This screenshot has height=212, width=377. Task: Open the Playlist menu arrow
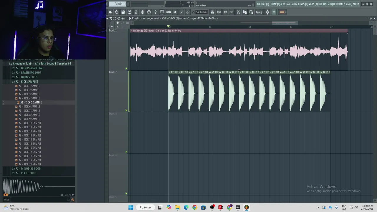coord(129,18)
